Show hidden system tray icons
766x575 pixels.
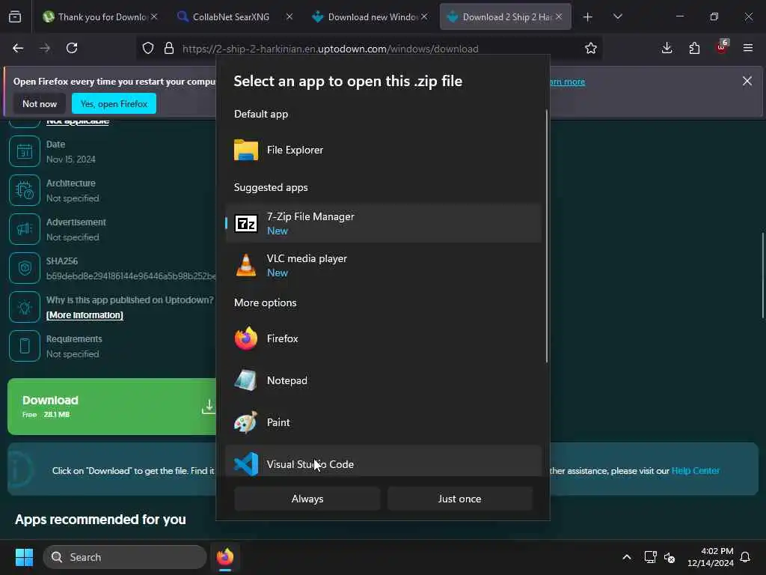tap(626, 557)
